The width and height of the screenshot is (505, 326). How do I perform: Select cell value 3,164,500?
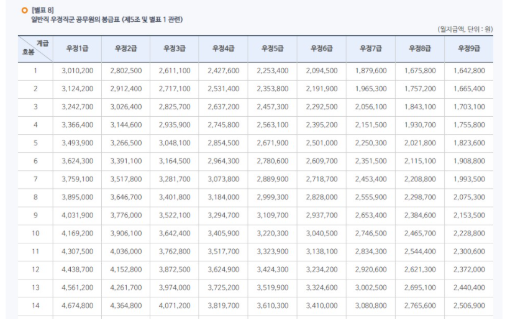(175, 161)
